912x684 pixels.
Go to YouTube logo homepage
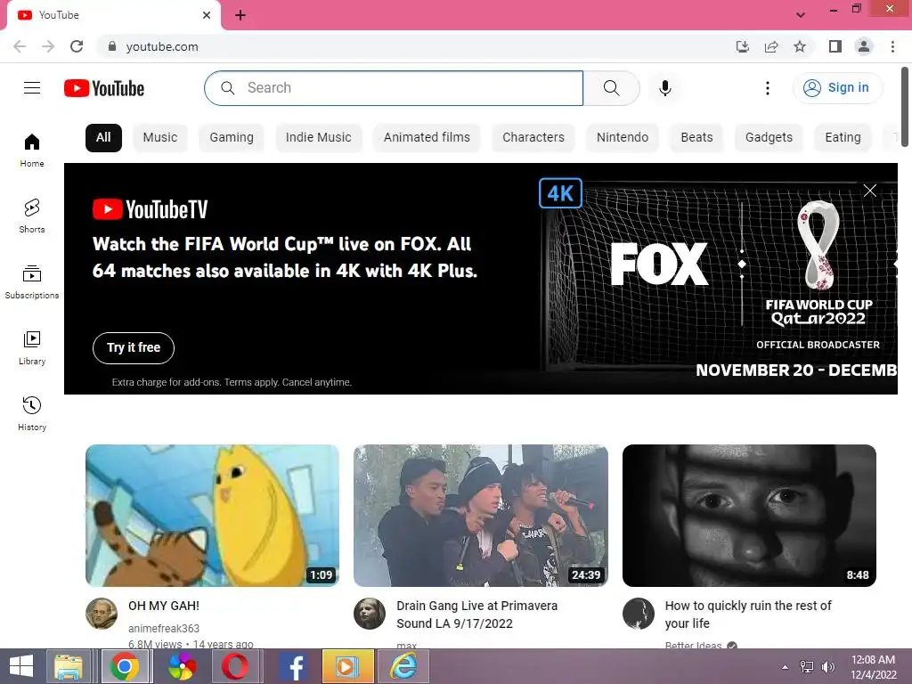click(x=104, y=88)
